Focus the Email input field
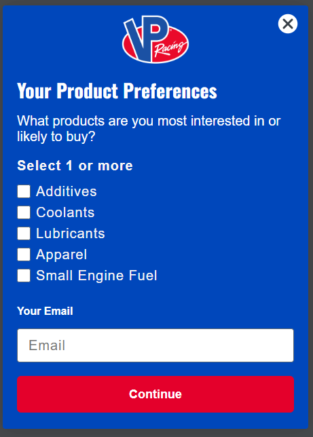 point(155,345)
